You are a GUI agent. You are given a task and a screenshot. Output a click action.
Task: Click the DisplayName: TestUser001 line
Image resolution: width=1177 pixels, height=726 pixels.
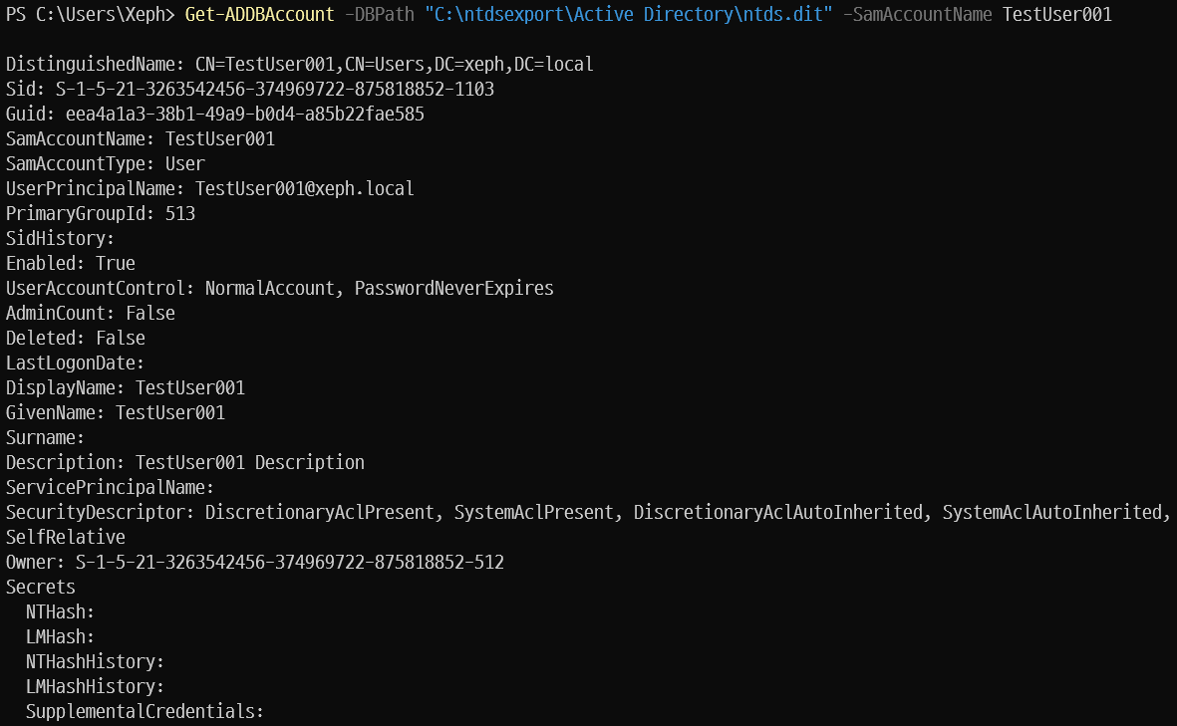[126, 387]
